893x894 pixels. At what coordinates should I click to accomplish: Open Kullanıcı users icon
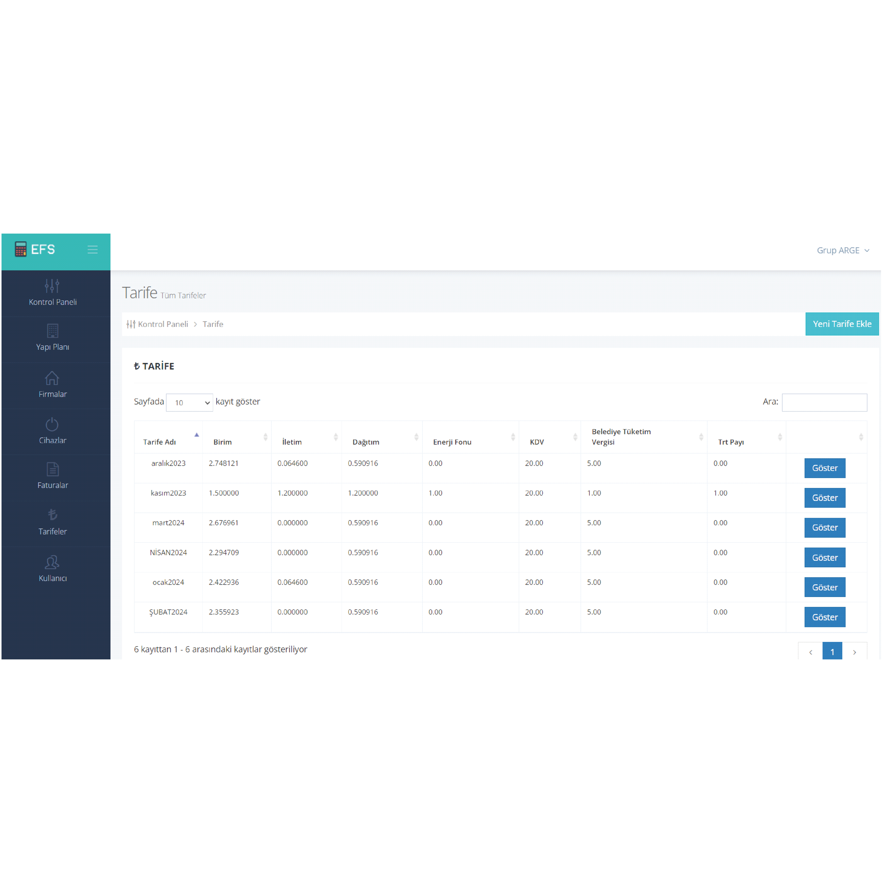[x=52, y=562]
